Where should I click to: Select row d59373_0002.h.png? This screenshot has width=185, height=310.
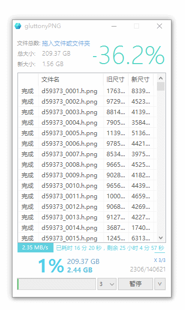[x=87, y=102]
